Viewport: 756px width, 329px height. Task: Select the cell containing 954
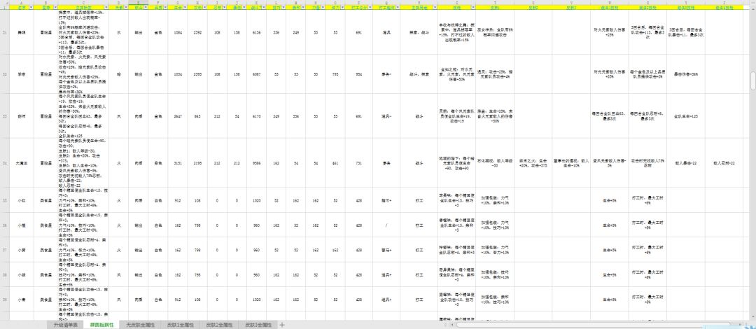[358, 73]
